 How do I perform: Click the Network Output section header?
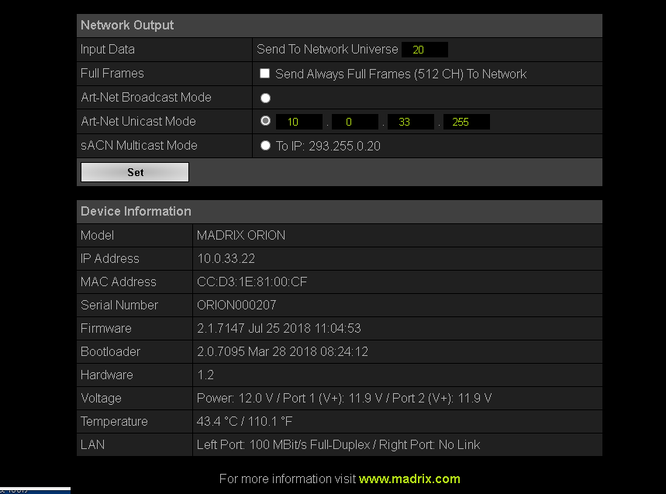click(x=127, y=26)
